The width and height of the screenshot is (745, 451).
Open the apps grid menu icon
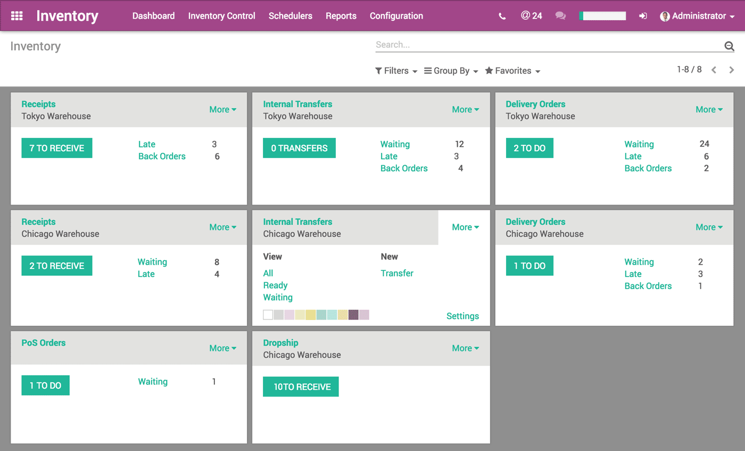point(16,15)
